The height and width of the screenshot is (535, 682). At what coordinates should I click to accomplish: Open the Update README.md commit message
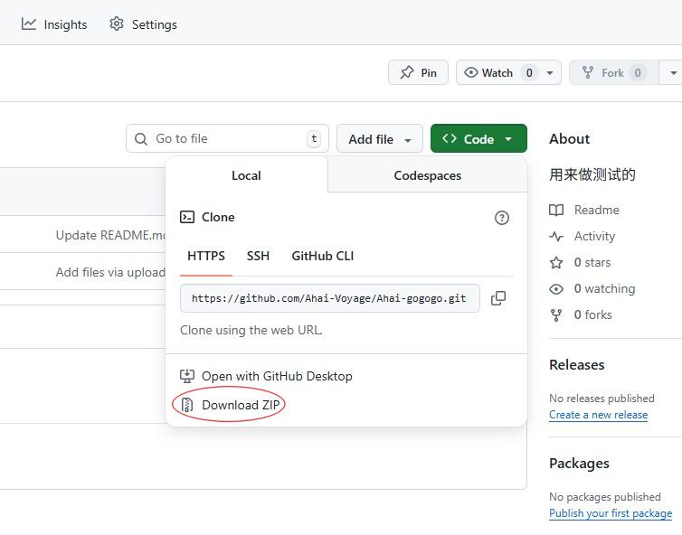111,235
